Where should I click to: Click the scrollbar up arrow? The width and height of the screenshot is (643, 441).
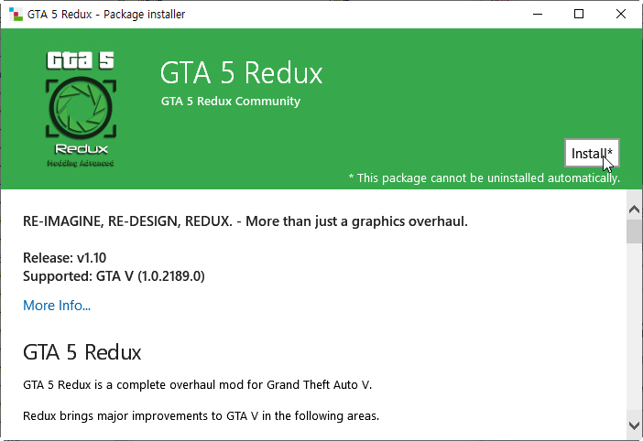(x=634, y=210)
